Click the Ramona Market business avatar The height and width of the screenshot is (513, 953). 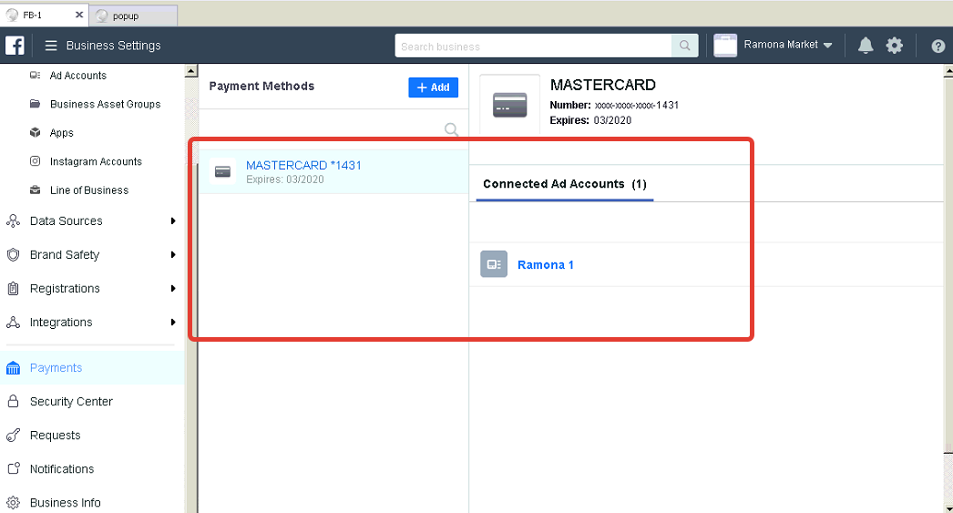(x=725, y=46)
